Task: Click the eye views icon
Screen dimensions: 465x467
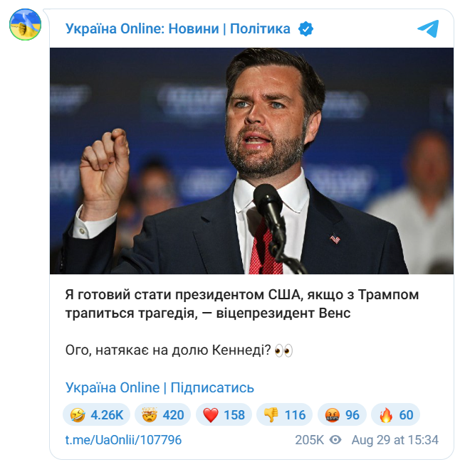Action: 335,440
